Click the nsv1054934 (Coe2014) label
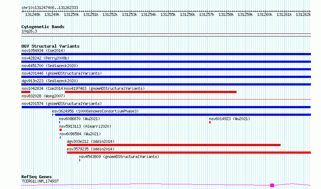The width and height of the screenshot is (321, 189). click(43, 50)
